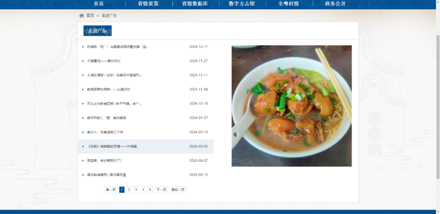
Task: Go to the 省情数据库 navigation item
Action: coord(195,4)
